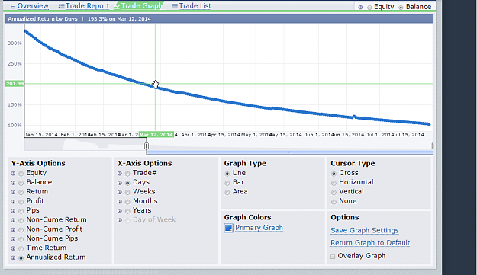Click info icon beside Equity Y-axis option
Screen dimensions: 477x275
(x=13, y=174)
